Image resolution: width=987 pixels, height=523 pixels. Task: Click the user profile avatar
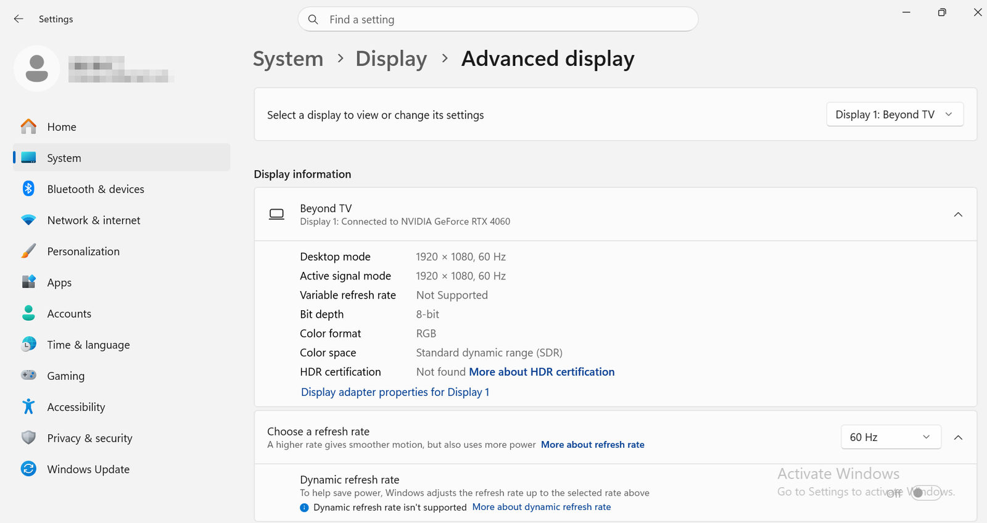click(37, 68)
